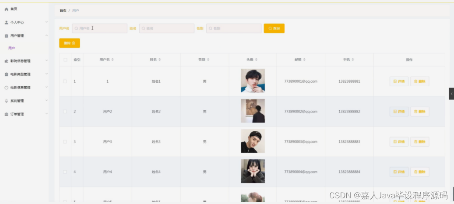454x204 pixels.
Task: Click email 773890002@qq.com
Action: pos(301,112)
